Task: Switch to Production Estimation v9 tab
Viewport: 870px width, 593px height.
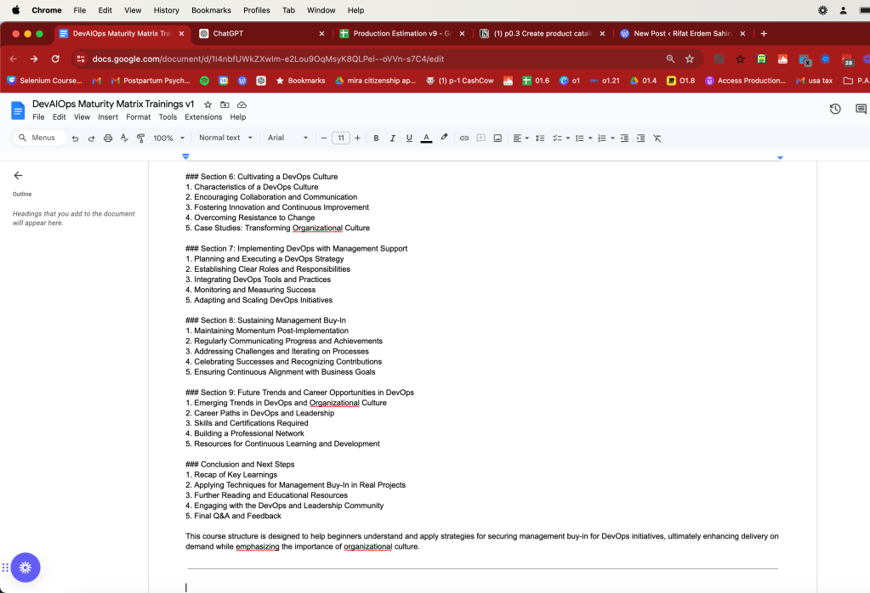Action: (401, 34)
